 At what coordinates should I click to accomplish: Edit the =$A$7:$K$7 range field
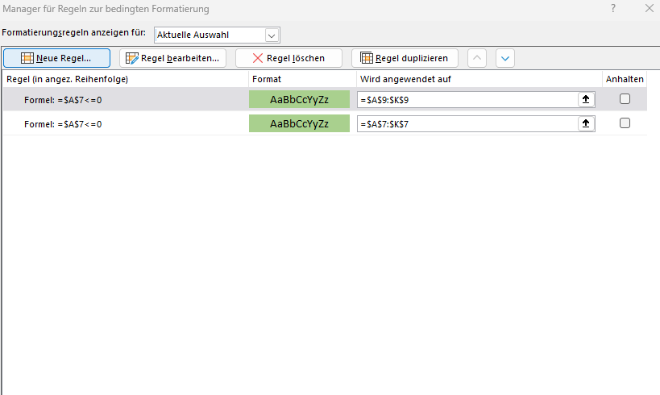(x=467, y=124)
